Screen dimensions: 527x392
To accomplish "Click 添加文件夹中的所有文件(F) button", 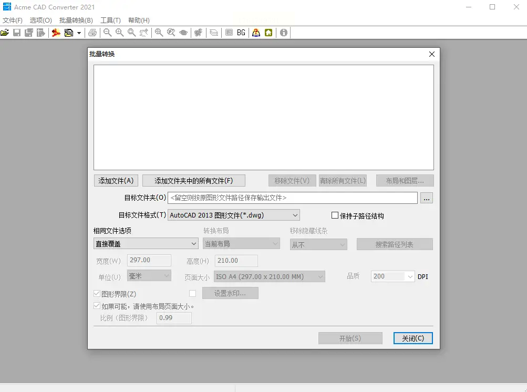I will point(193,181).
